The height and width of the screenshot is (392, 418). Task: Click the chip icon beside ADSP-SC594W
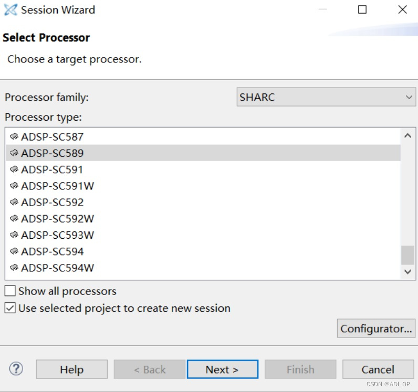[x=14, y=268]
